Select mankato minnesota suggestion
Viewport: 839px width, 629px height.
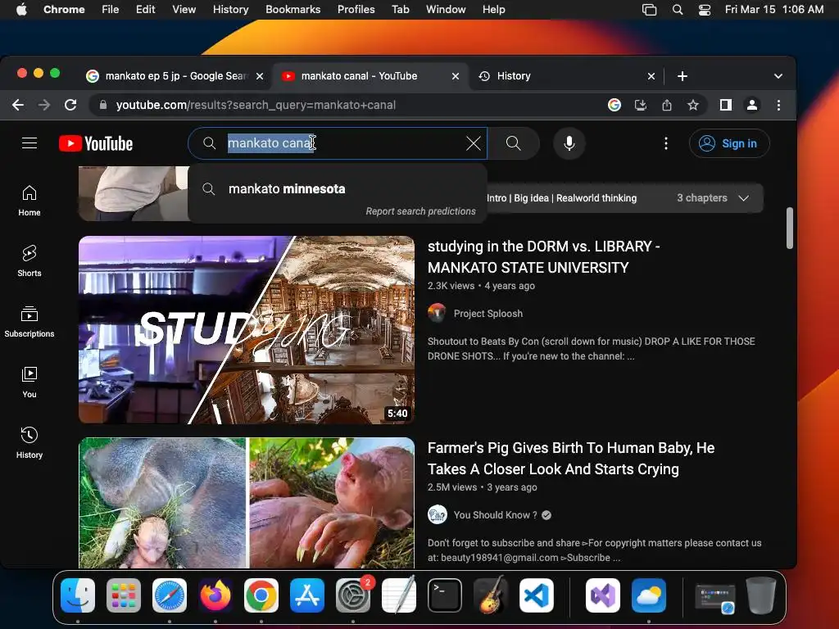337,189
